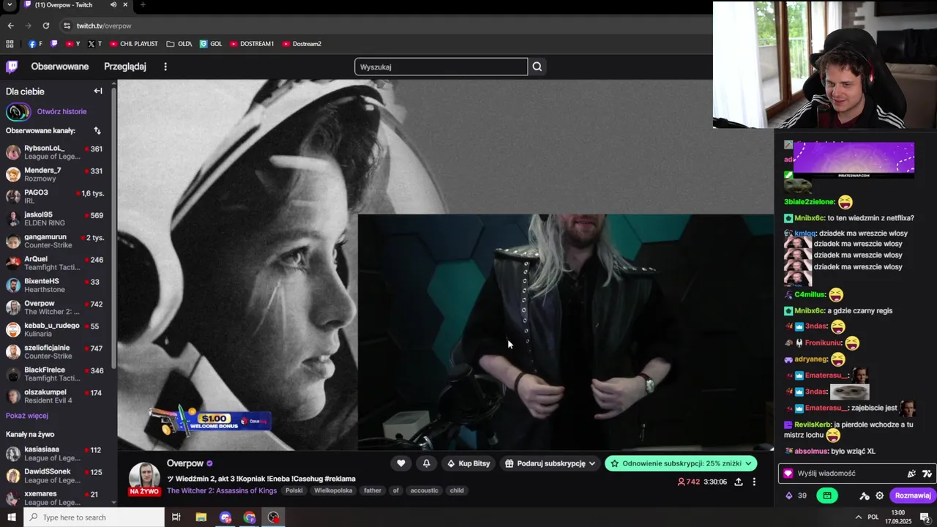
Task: Go to the Twitch home logo
Action: pos(12,67)
